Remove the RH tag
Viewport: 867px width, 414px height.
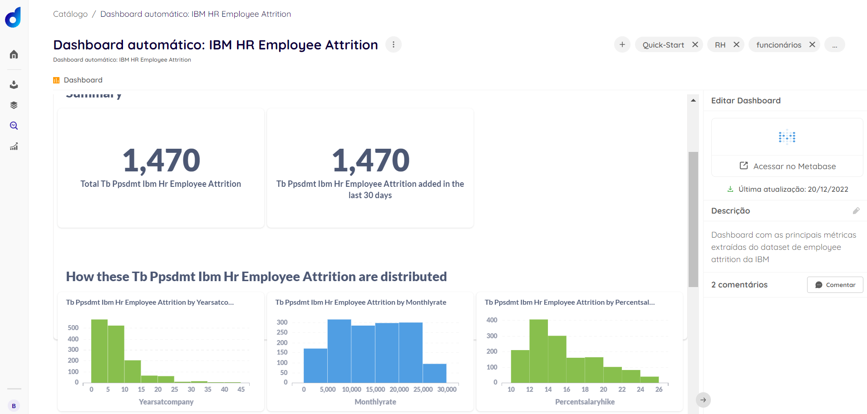point(736,44)
